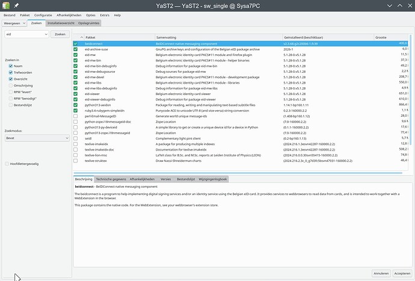Open the Configuratie menu
The height and width of the screenshot is (281, 415).
click(x=43, y=15)
